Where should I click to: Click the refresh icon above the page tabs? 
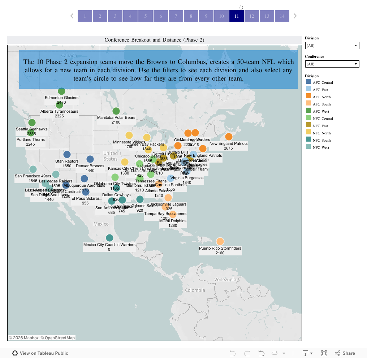[x=241, y=7]
